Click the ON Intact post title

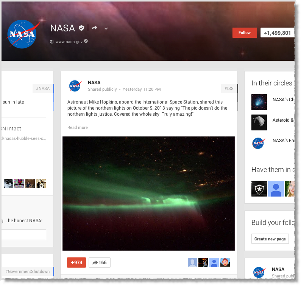pyautogui.click(x=11, y=129)
